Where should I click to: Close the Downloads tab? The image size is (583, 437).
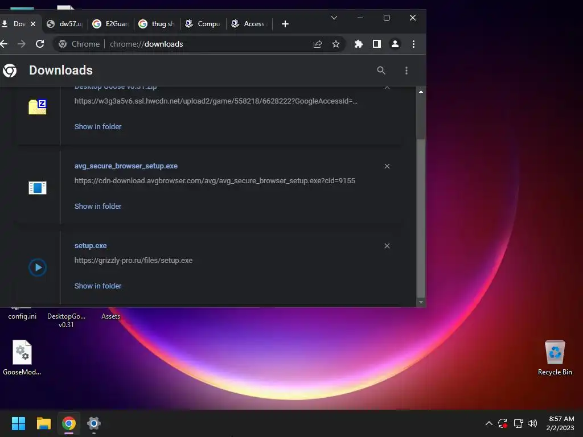coord(33,24)
